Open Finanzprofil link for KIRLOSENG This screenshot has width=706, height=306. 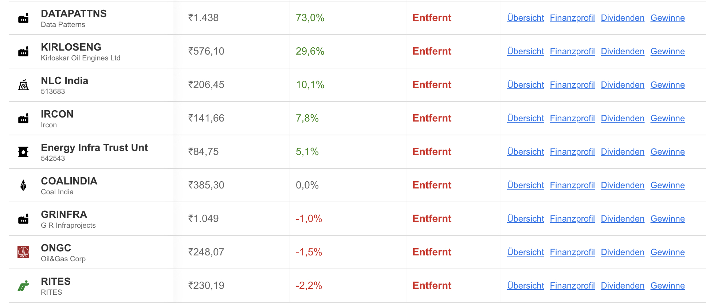coord(572,51)
